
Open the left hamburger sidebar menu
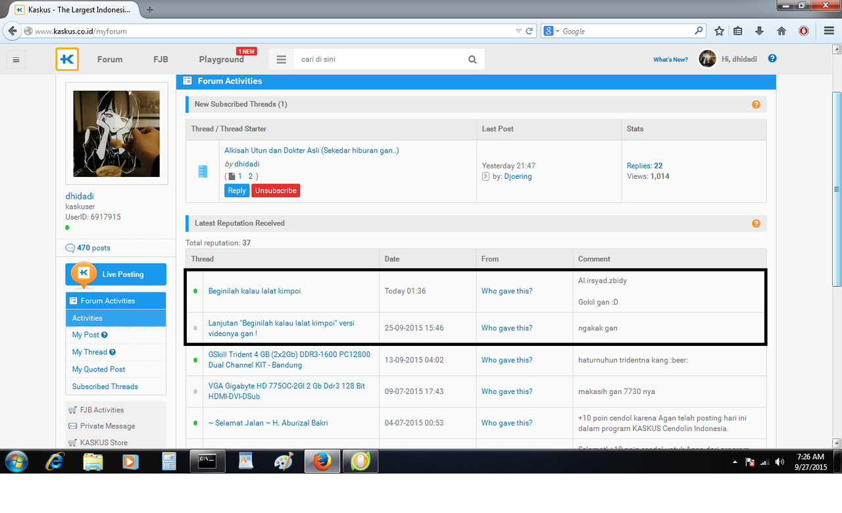(16, 60)
